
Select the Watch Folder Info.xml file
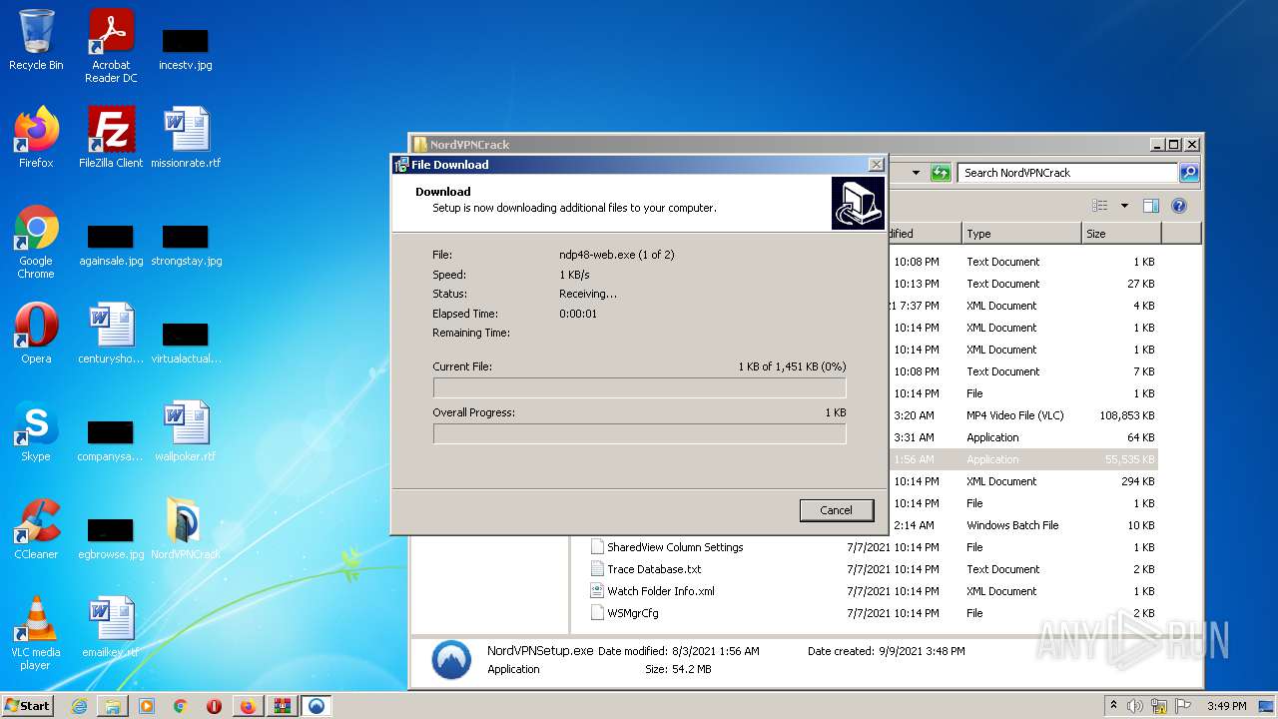[661, 591]
